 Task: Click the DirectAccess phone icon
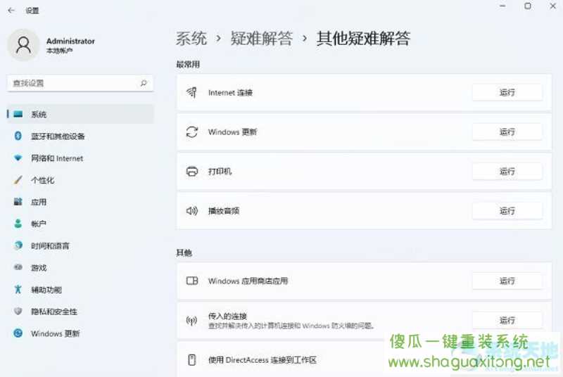191,360
